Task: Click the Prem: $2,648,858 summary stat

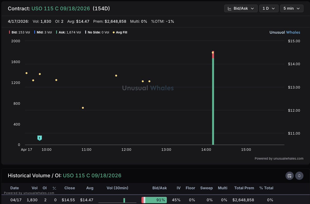Action: (110, 21)
